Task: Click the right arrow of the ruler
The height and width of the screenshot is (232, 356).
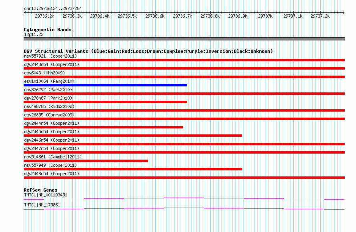Action: 344,13
